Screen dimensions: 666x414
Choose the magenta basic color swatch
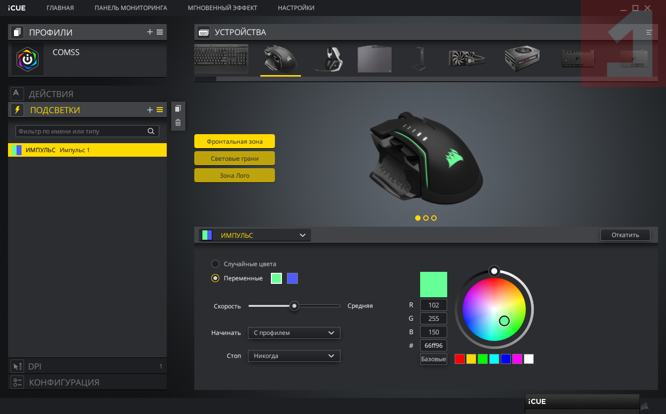click(517, 359)
